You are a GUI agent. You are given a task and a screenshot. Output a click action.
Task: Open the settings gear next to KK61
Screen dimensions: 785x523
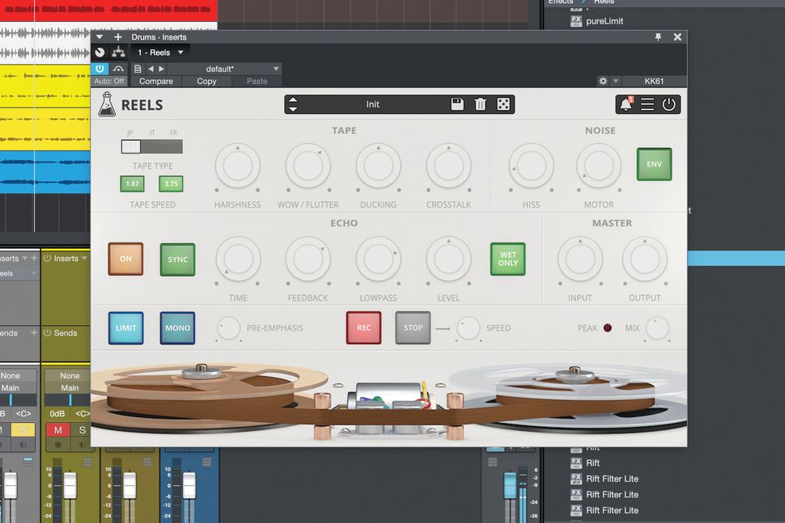[x=602, y=81]
